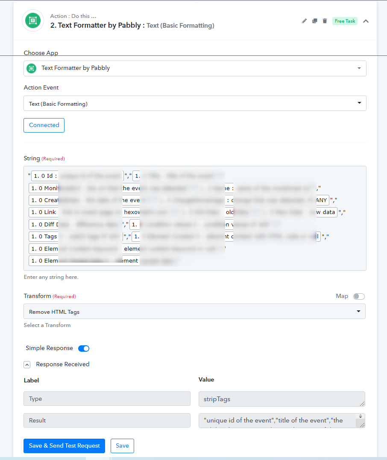Click the Connected button
The width and height of the screenshot is (387, 460).
[44, 125]
